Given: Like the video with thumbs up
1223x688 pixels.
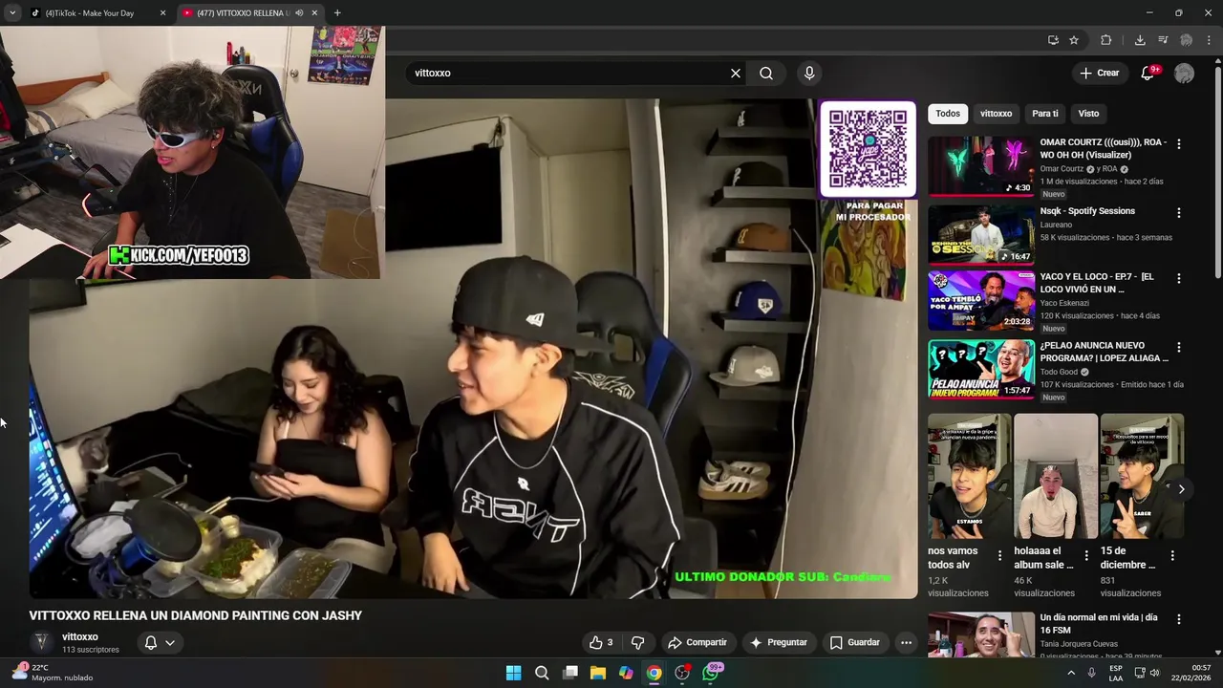Looking at the screenshot, I should (601, 642).
